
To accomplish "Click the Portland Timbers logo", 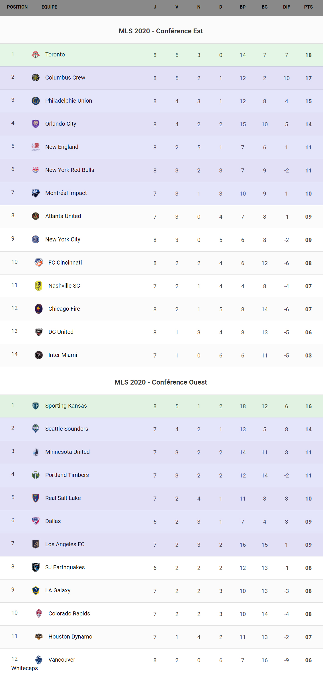I will pyautogui.click(x=36, y=475).
